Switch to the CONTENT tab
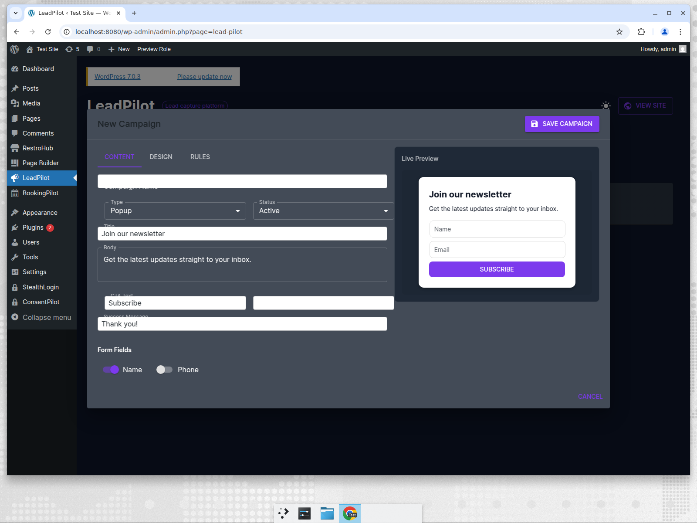 119,157
